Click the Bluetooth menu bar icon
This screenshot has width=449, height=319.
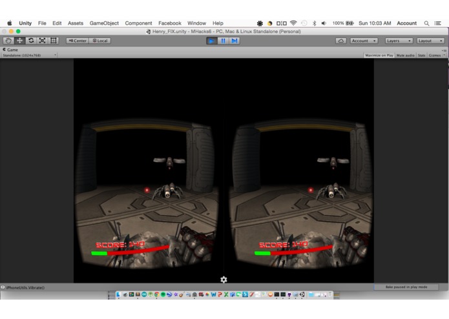314,23
